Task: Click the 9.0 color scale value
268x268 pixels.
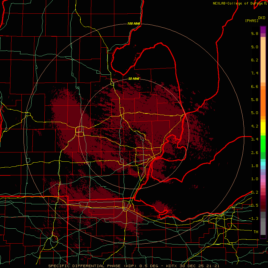Action: tap(255, 47)
